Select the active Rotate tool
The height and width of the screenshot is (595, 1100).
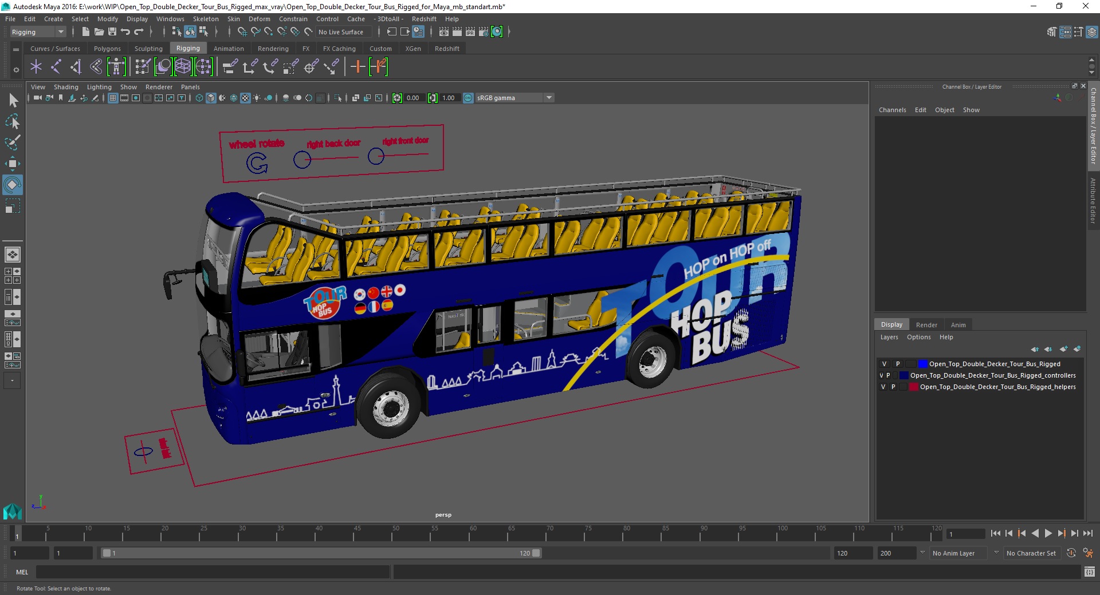pos(13,185)
